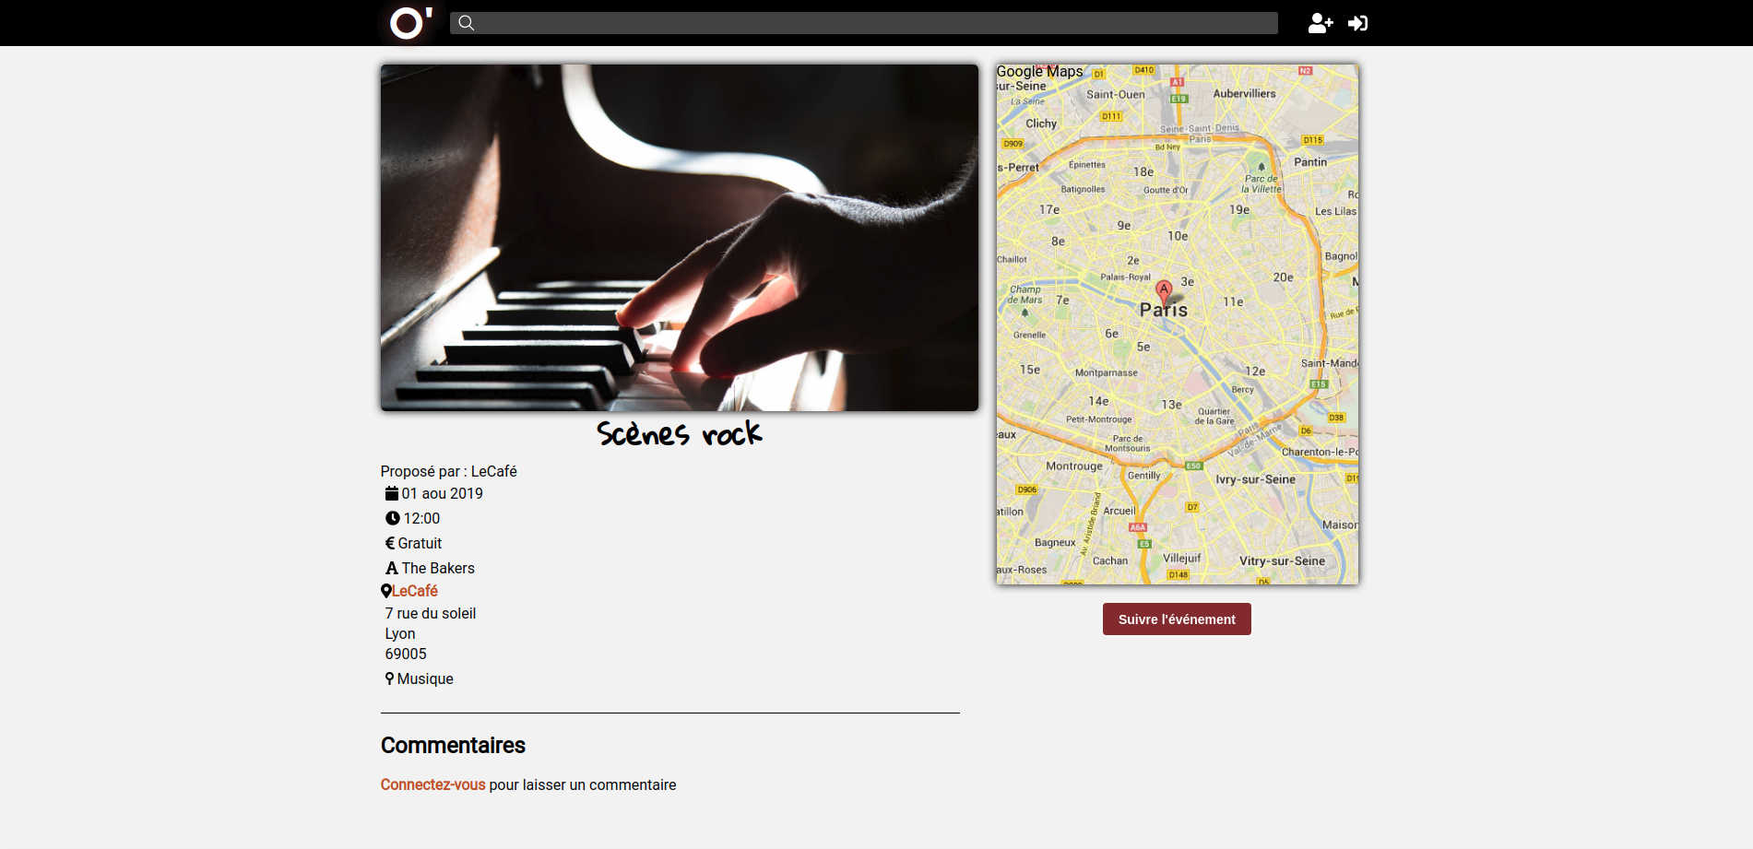Follow the Connectez-vous link

(x=432, y=784)
